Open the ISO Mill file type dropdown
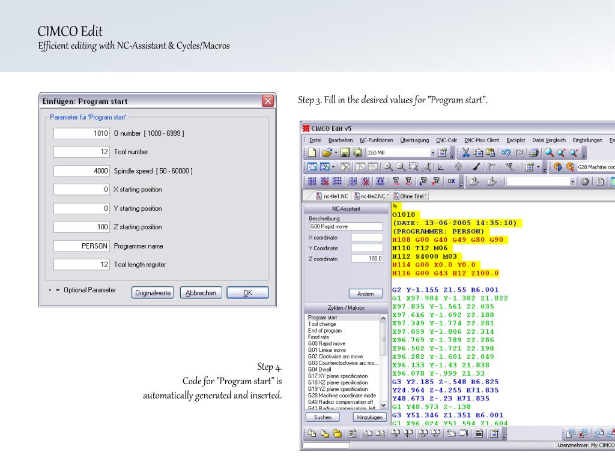 pos(432,153)
